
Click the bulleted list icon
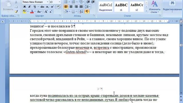click(66, 2)
